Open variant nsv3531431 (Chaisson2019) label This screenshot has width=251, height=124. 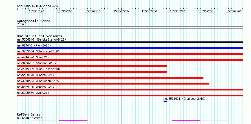pos(184,99)
